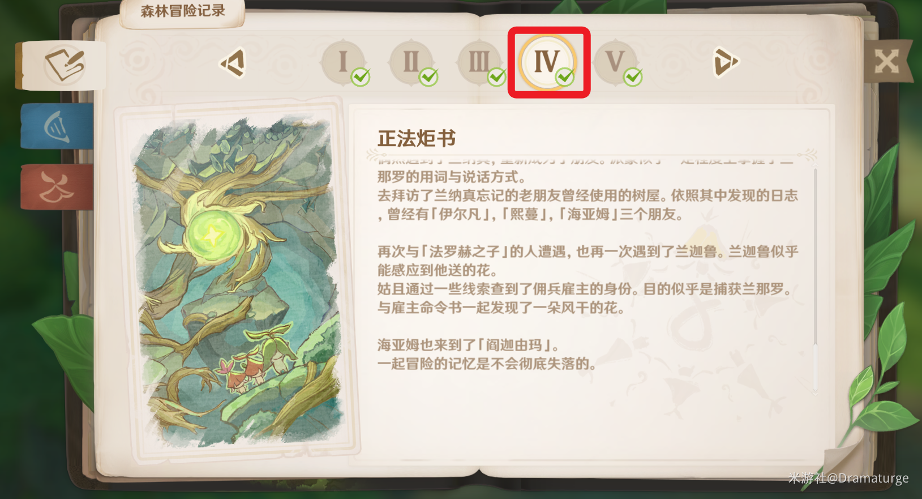
Task: Click the 森林冒险记录 bookmark label
Action: pyautogui.click(x=182, y=11)
